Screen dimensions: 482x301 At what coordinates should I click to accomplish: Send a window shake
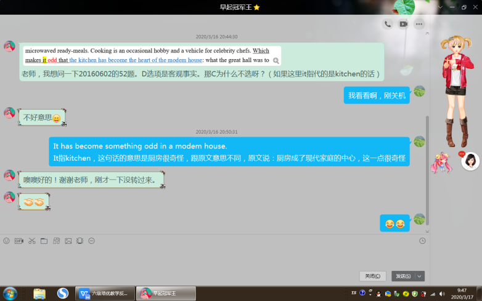click(80, 241)
